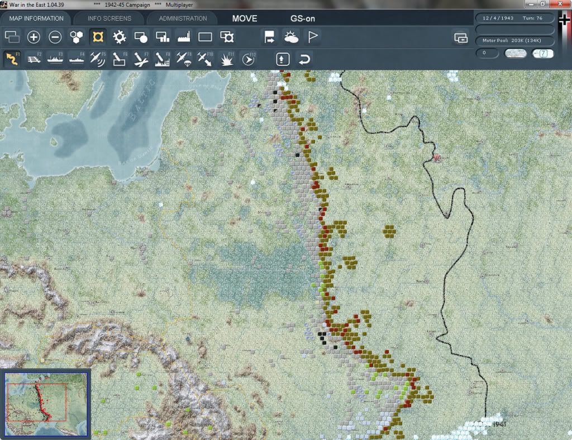Image resolution: width=572 pixels, height=440 pixels.
Task: Click the rectangle-with-circle map information icon
Action: pos(141,37)
